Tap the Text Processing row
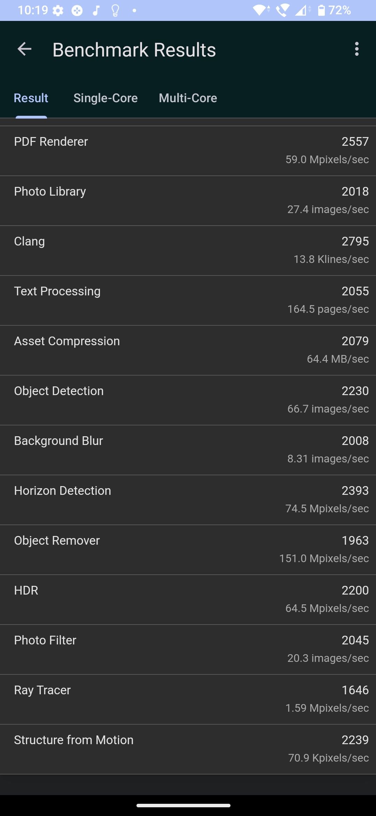Viewport: 376px width, 816px height. pos(188,300)
